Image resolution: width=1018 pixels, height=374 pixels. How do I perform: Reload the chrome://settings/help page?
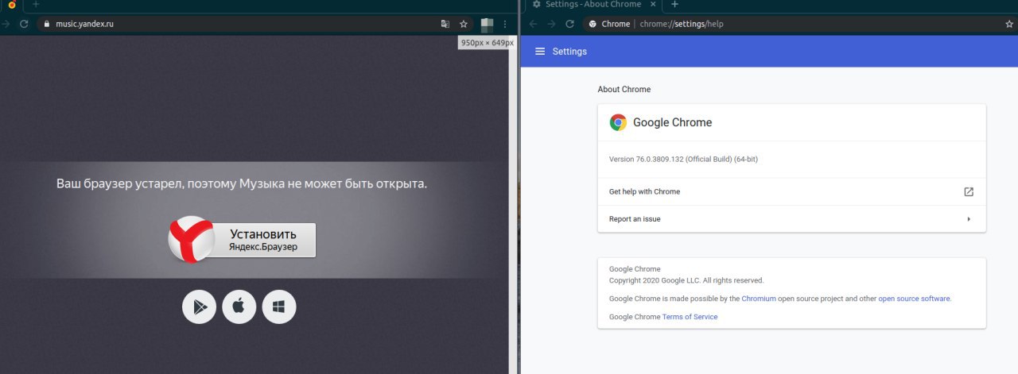click(x=570, y=24)
